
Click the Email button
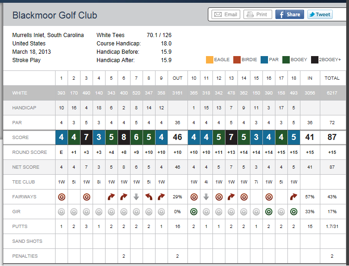click(x=224, y=14)
